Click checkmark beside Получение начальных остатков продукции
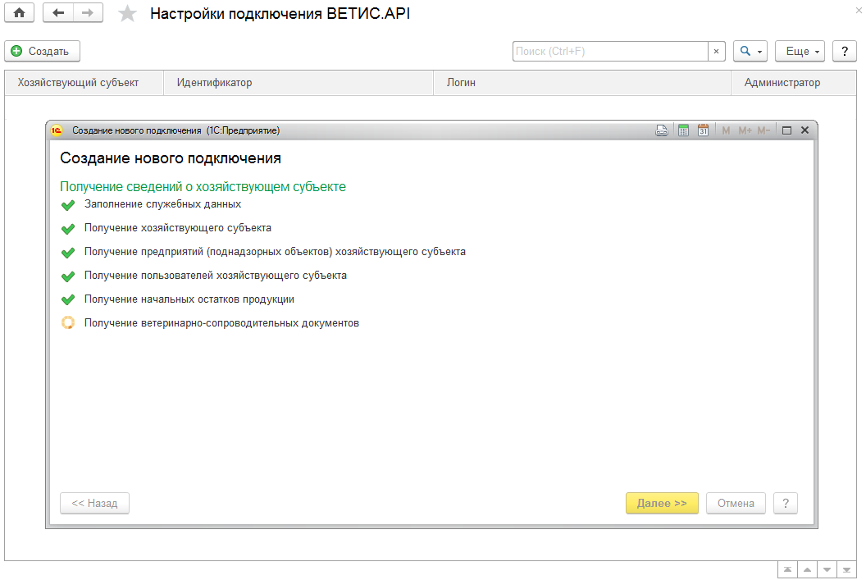Screen dimensions: 866x580 click(x=68, y=300)
